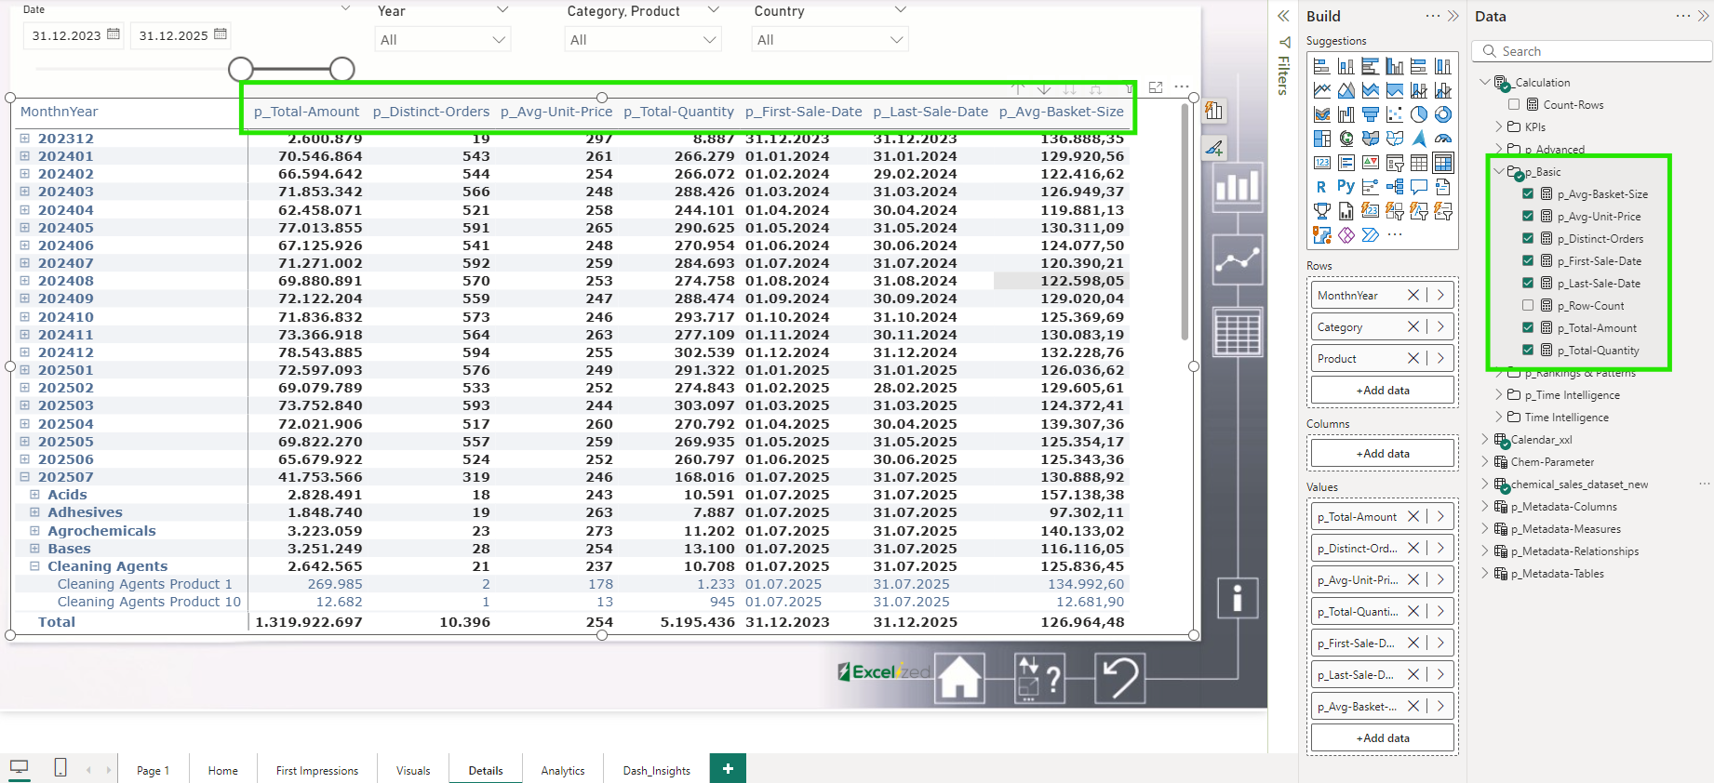1714x783 pixels.
Task: Remove Category field from Rows
Action: point(1413,326)
